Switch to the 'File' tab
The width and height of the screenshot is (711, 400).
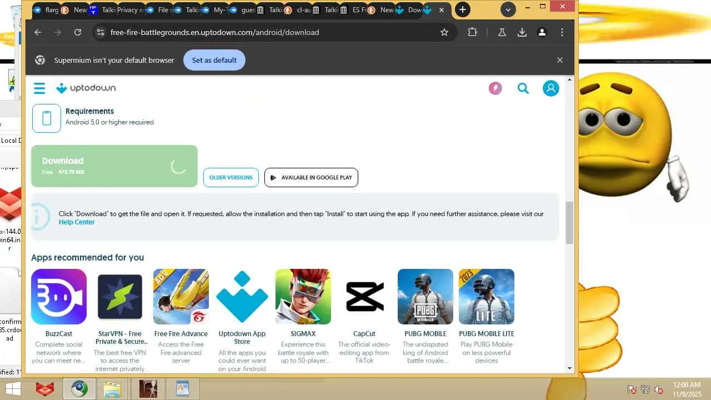(x=158, y=10)
